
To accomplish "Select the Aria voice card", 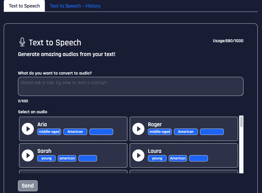I will pyautogui.click(x=73, y=129).
